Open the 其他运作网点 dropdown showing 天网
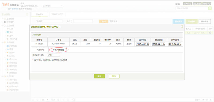 click(53, 55)
